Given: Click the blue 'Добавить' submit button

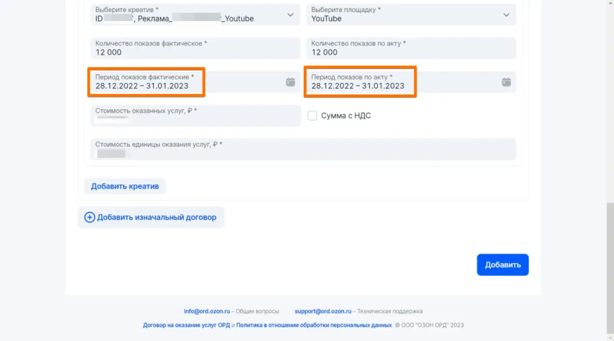Looking at the screenshot, I should tap(503, 265).
